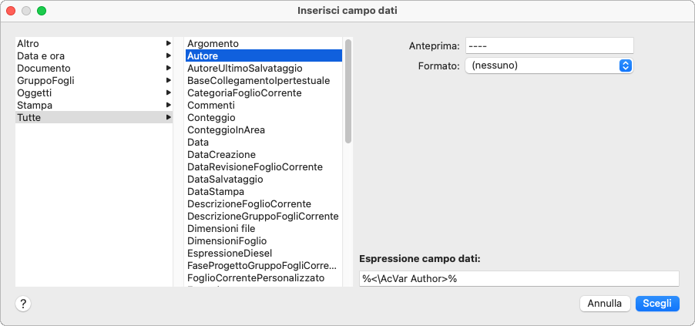
Task: Choose the DataCreazione field
Action: tap(221, 154)
